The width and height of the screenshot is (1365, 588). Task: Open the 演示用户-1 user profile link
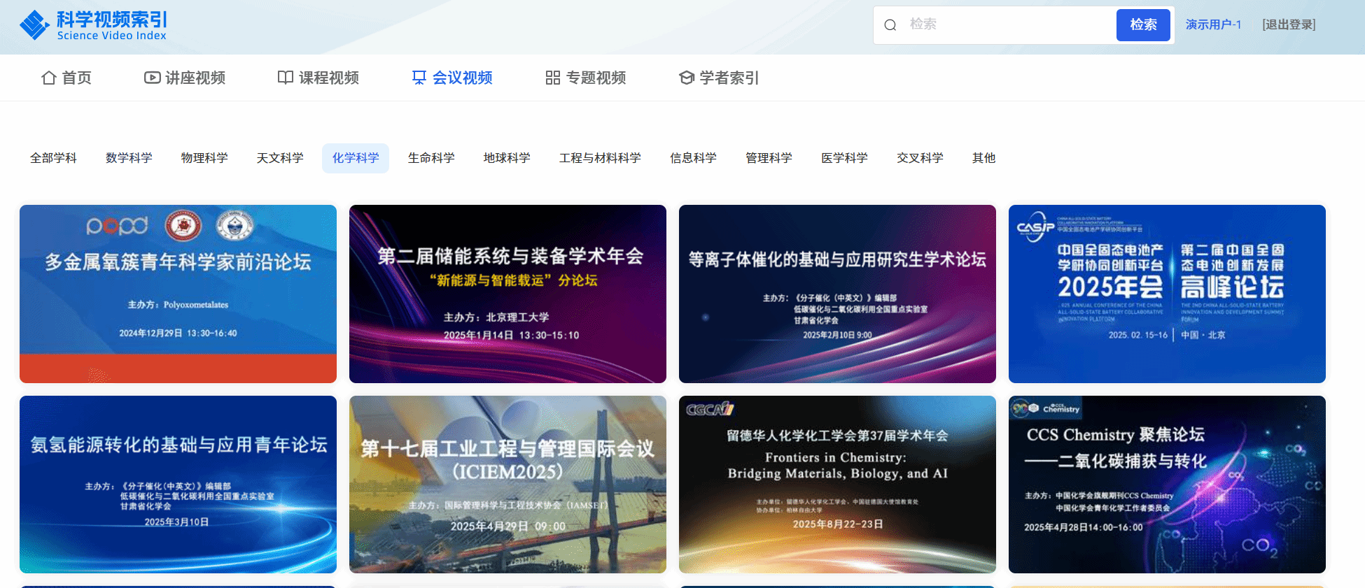tap(1213, 24)
